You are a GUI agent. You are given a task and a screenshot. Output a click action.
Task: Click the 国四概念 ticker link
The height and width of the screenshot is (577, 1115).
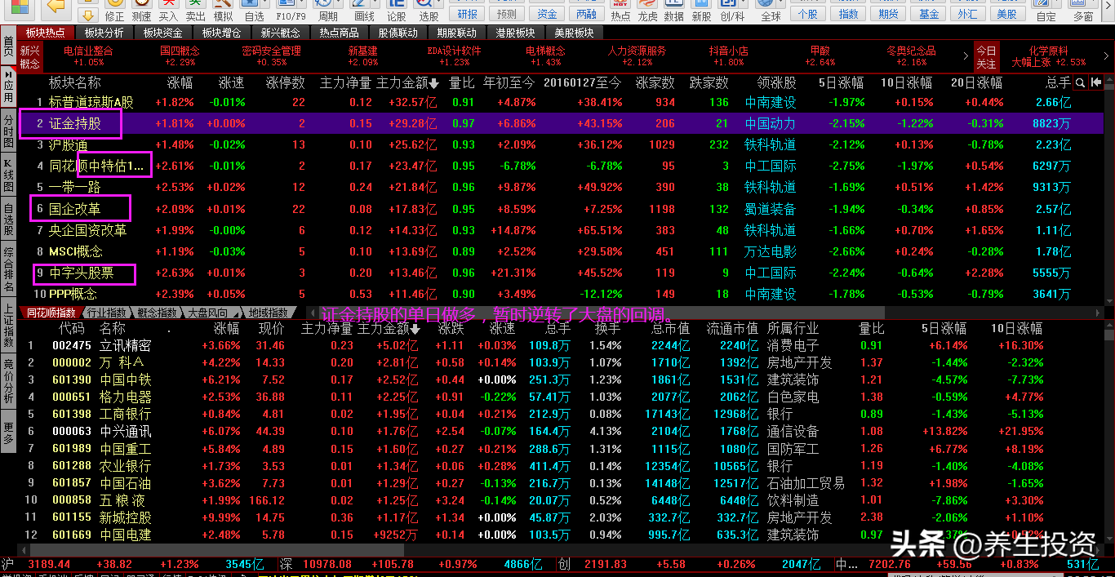point(180,51)
